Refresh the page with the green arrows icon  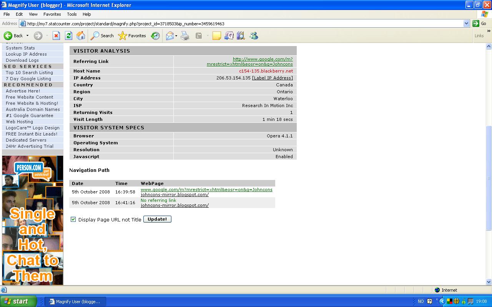tap(68, 36)
